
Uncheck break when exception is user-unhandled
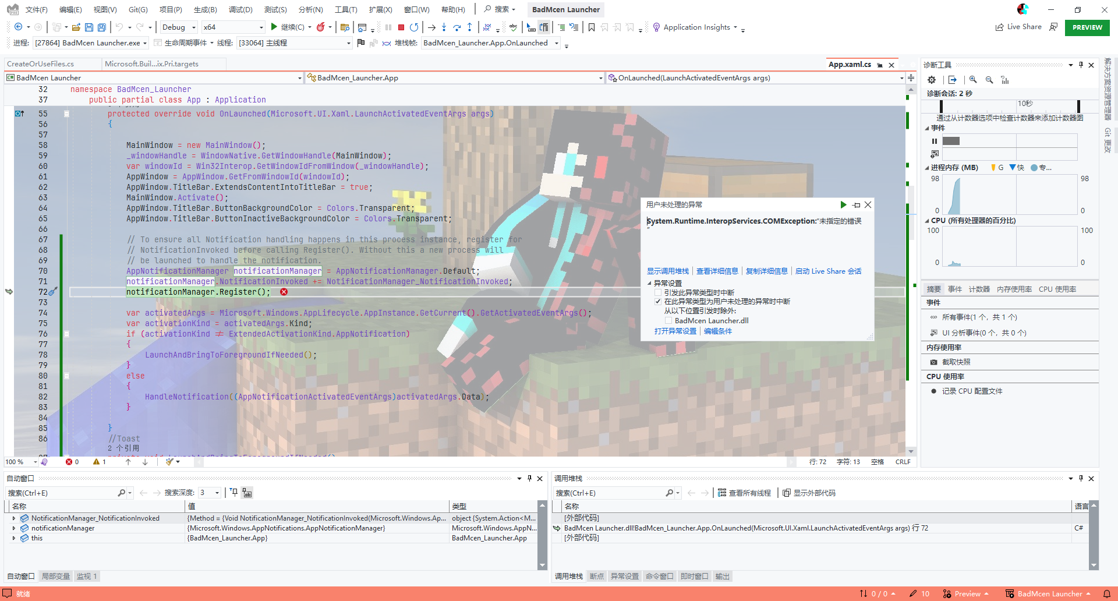pyautogui.click(x=658, y=302)
